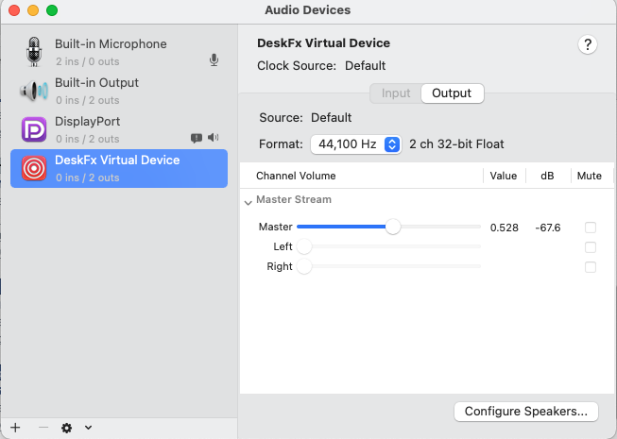Open the help question mark button
Viewport: 617px width, 439px height.
tap(588, 44)
